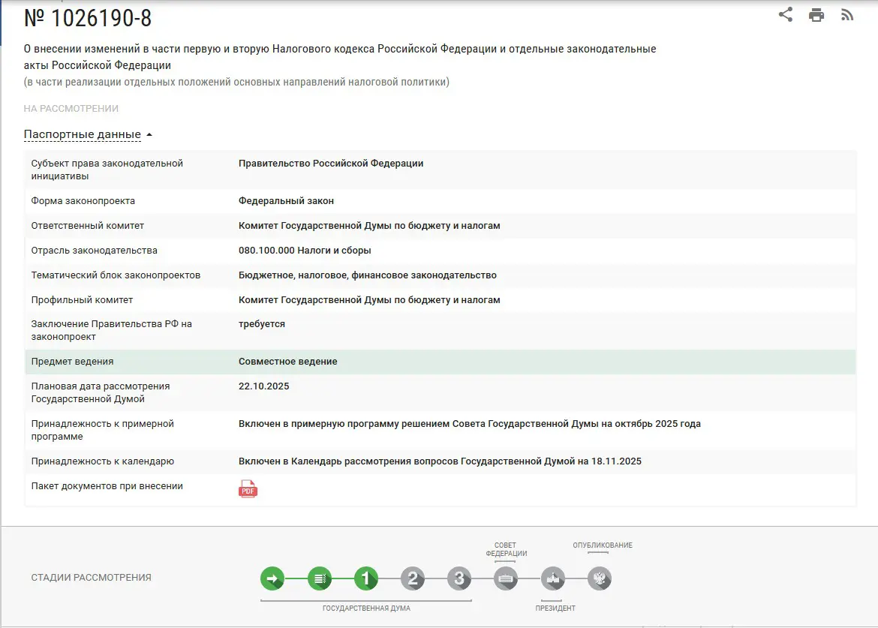Click the СОВЕТ ФЕДЕРАЦИИ label
878x628 pixels.
click(x=507, y=549)
